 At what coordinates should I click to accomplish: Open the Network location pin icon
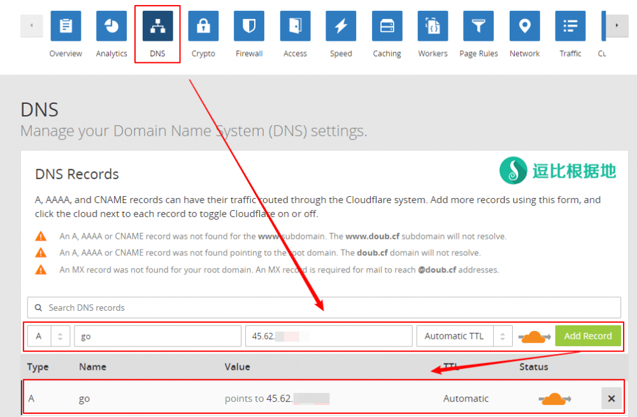click(x=524, y=26)
